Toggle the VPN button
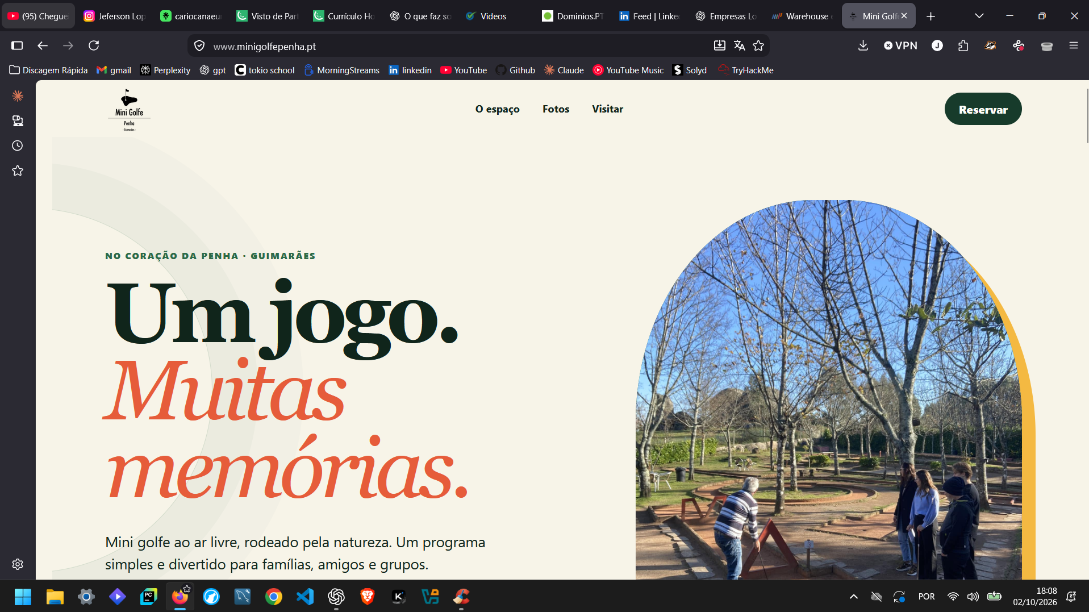1089x612 pixels. click(x=901, y=45)
